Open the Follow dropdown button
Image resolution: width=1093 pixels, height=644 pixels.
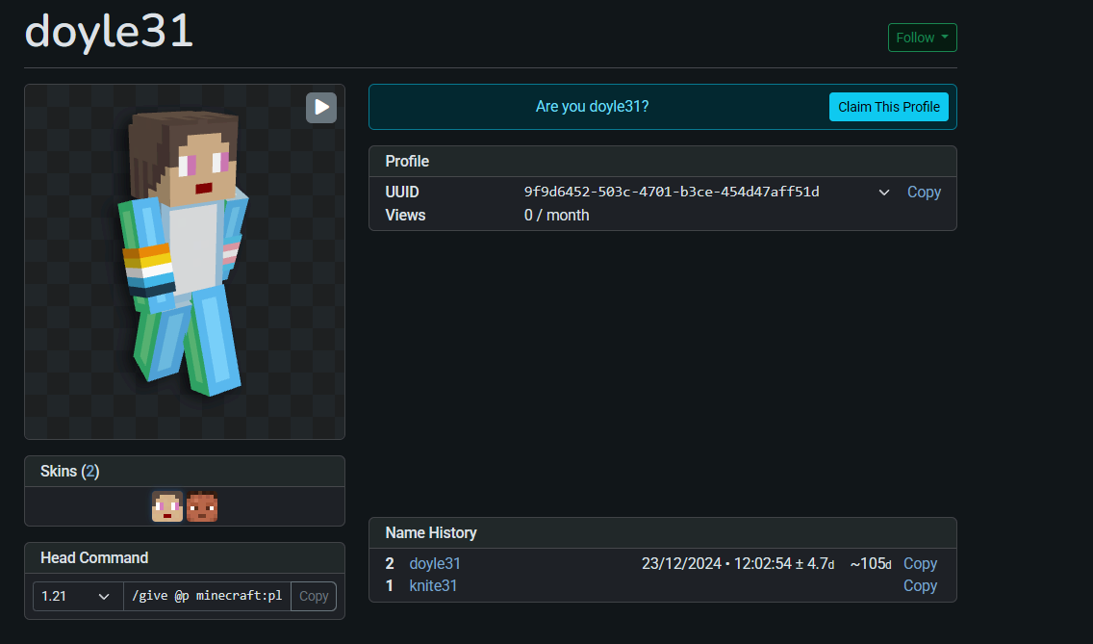tap(922, 38)
